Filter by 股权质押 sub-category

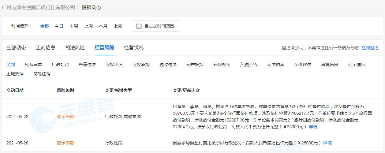point(141,65)
